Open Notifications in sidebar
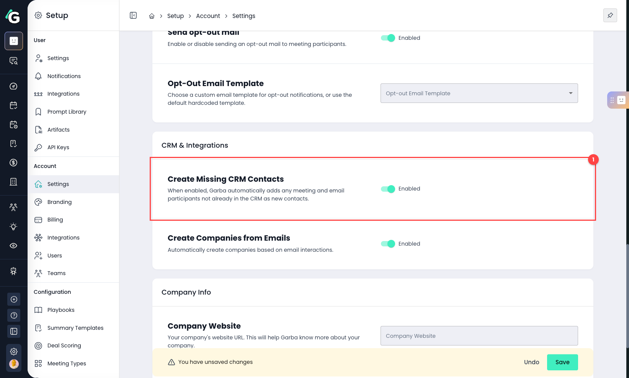Screen dimensions: 629x378 coord(74,76)
